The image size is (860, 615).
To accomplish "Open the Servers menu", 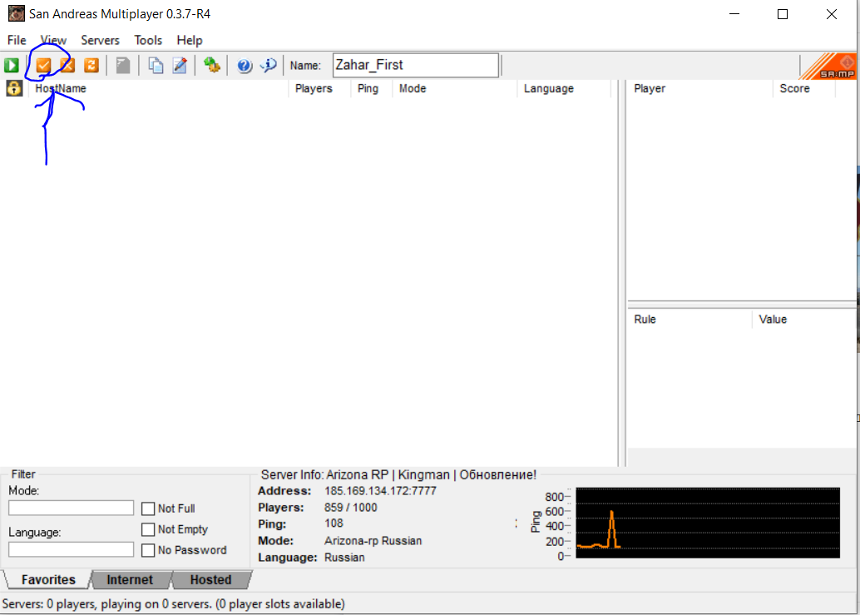I will click(101, 40).
